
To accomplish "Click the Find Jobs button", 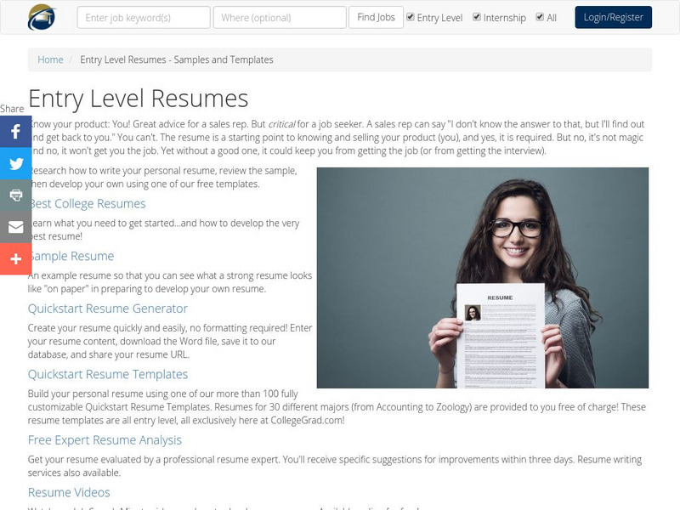I will (376, 17).
